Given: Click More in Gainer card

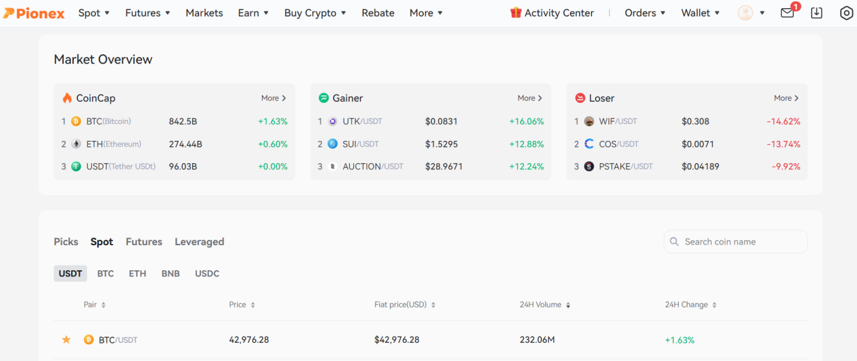Looking at the screenshot, I should coord(530,98).
